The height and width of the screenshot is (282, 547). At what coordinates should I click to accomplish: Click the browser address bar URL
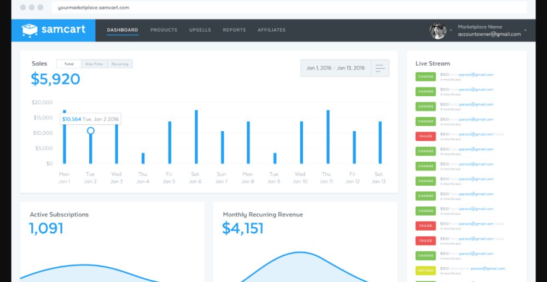[x=94, y=8]
